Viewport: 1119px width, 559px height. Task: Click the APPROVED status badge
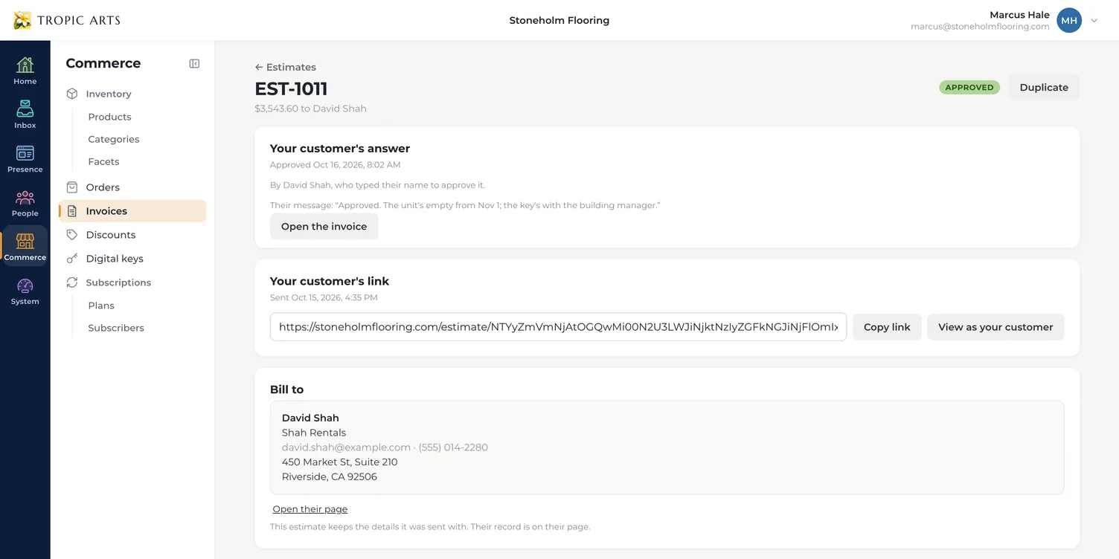pyautogui.click(x=969, y=88)
